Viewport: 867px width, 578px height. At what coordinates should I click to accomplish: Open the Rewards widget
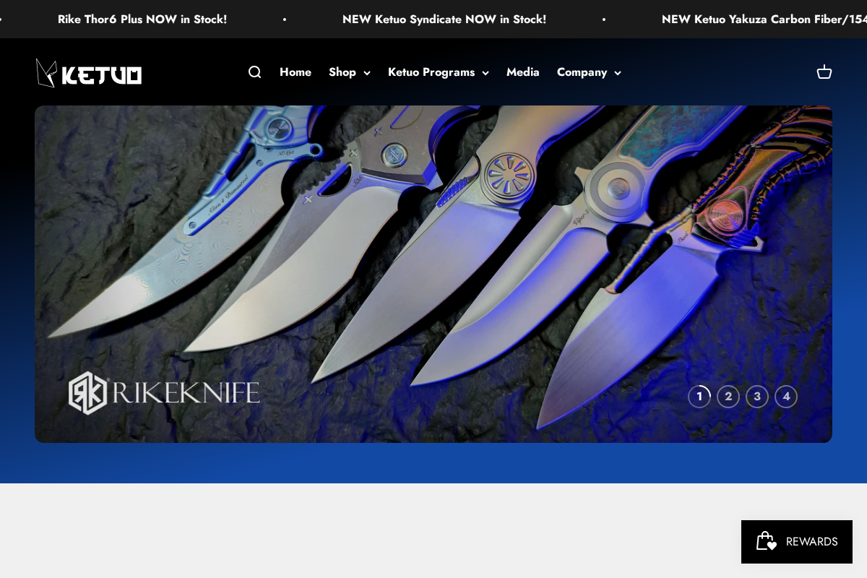tap(797, 542)
